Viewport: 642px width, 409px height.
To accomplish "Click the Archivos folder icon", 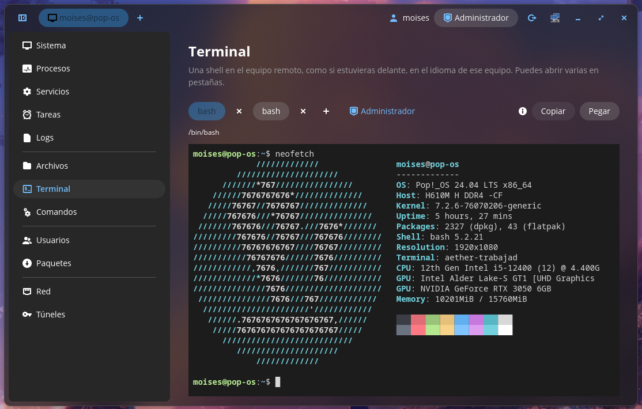I will [x=27, y=166].
